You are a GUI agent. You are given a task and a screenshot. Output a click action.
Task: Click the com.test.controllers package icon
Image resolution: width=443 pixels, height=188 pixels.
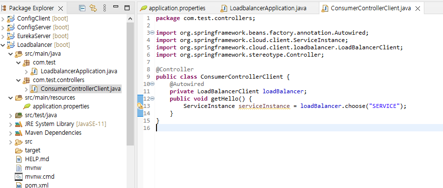click(26, 80)
